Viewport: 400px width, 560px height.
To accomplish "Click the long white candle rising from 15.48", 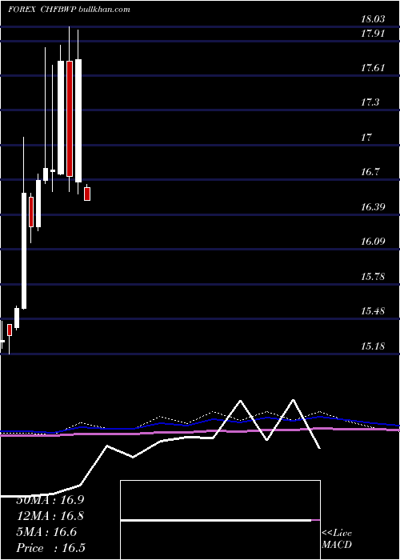I will pyautogui.click(x=24, y=250).
